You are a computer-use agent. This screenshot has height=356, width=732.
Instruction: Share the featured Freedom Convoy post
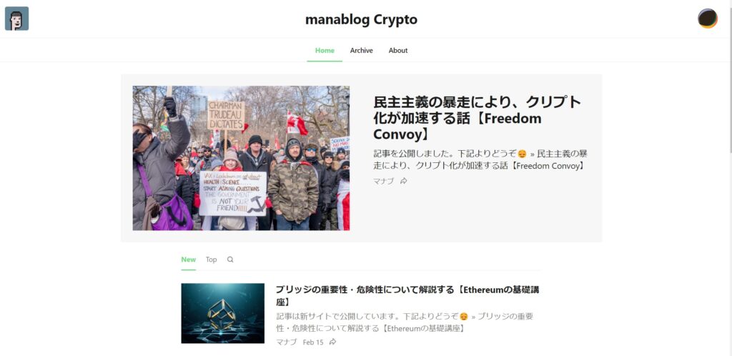404,181
